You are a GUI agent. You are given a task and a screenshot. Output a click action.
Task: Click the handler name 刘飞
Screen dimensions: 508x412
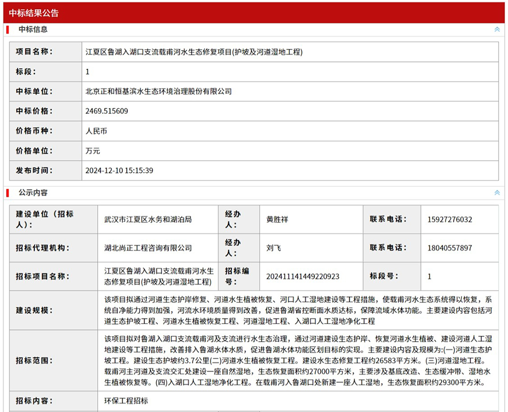pos(273,247)
